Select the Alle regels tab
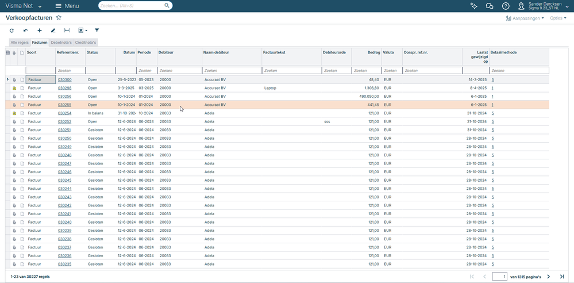This screenshot has height=283, width=574. click(x=20, y=43)
